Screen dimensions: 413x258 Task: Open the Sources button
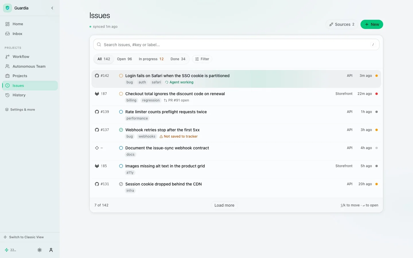click(x=342, y=24)
